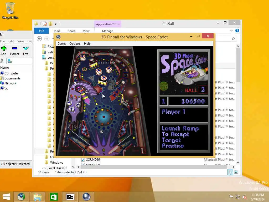Click the pinball icon in the Pinball title bar
Viewport: 269px width, 202px height.
[x=58, y=37]
